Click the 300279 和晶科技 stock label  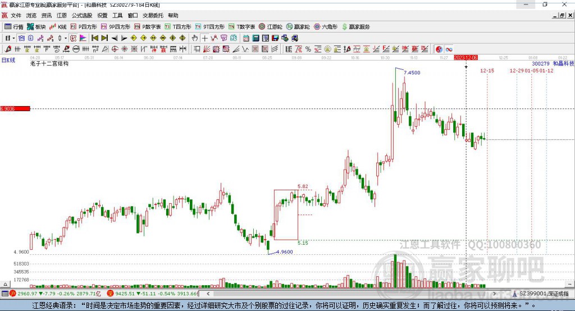tap(553, 63)
